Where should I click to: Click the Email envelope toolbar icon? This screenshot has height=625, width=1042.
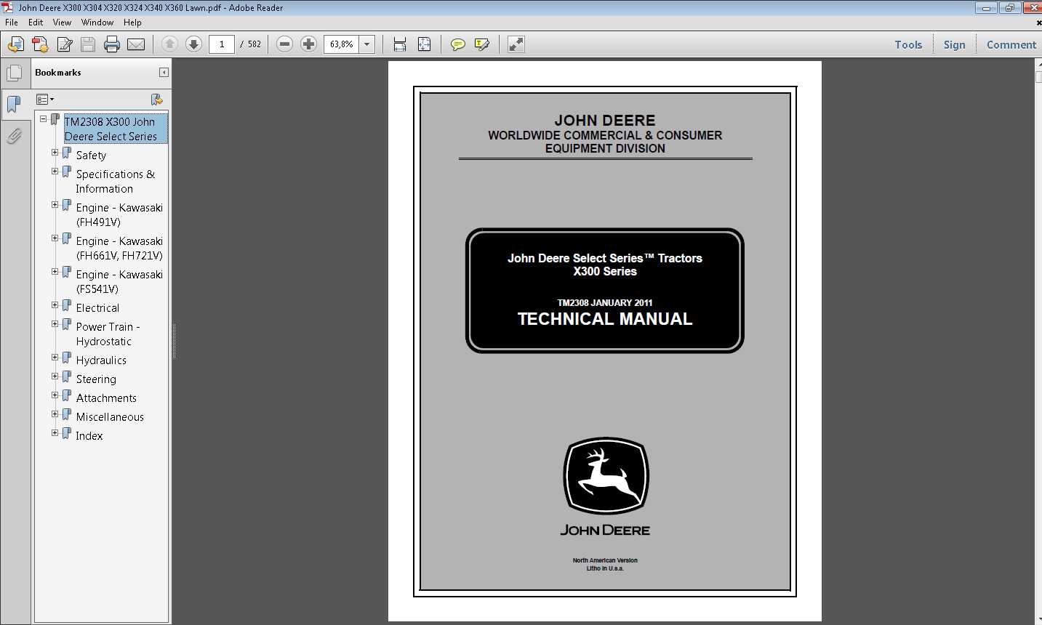[136, 44]
